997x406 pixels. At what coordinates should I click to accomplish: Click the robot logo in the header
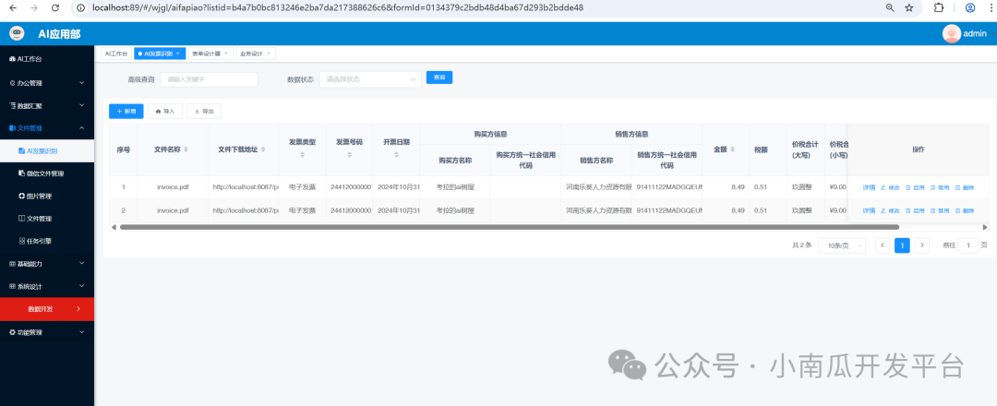[18, 33]
